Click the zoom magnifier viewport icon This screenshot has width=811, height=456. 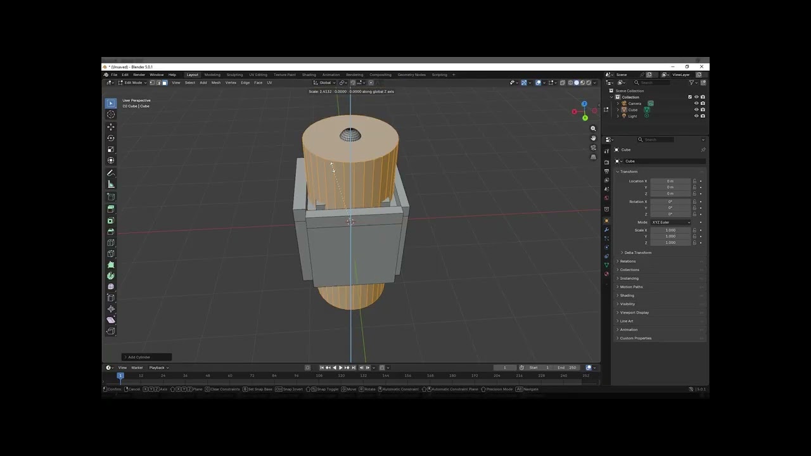tap(593, 129)
